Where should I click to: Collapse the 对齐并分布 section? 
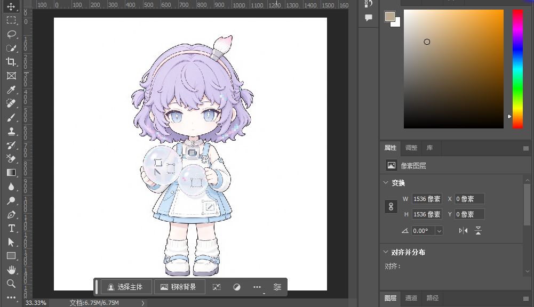[x=386, y=252]
